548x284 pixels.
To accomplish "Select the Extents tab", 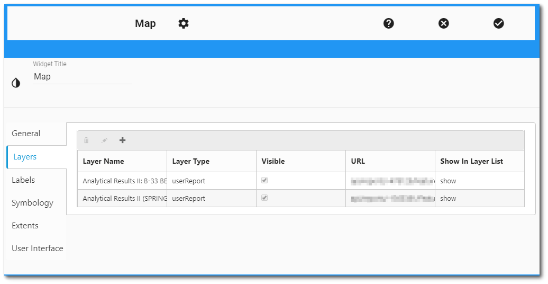I will click(25, 226).
